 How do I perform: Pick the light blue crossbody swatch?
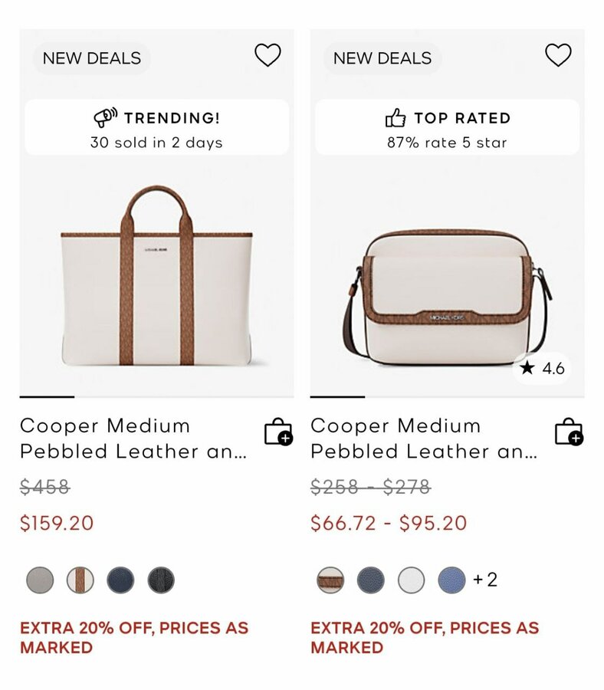tap(451, 580)
